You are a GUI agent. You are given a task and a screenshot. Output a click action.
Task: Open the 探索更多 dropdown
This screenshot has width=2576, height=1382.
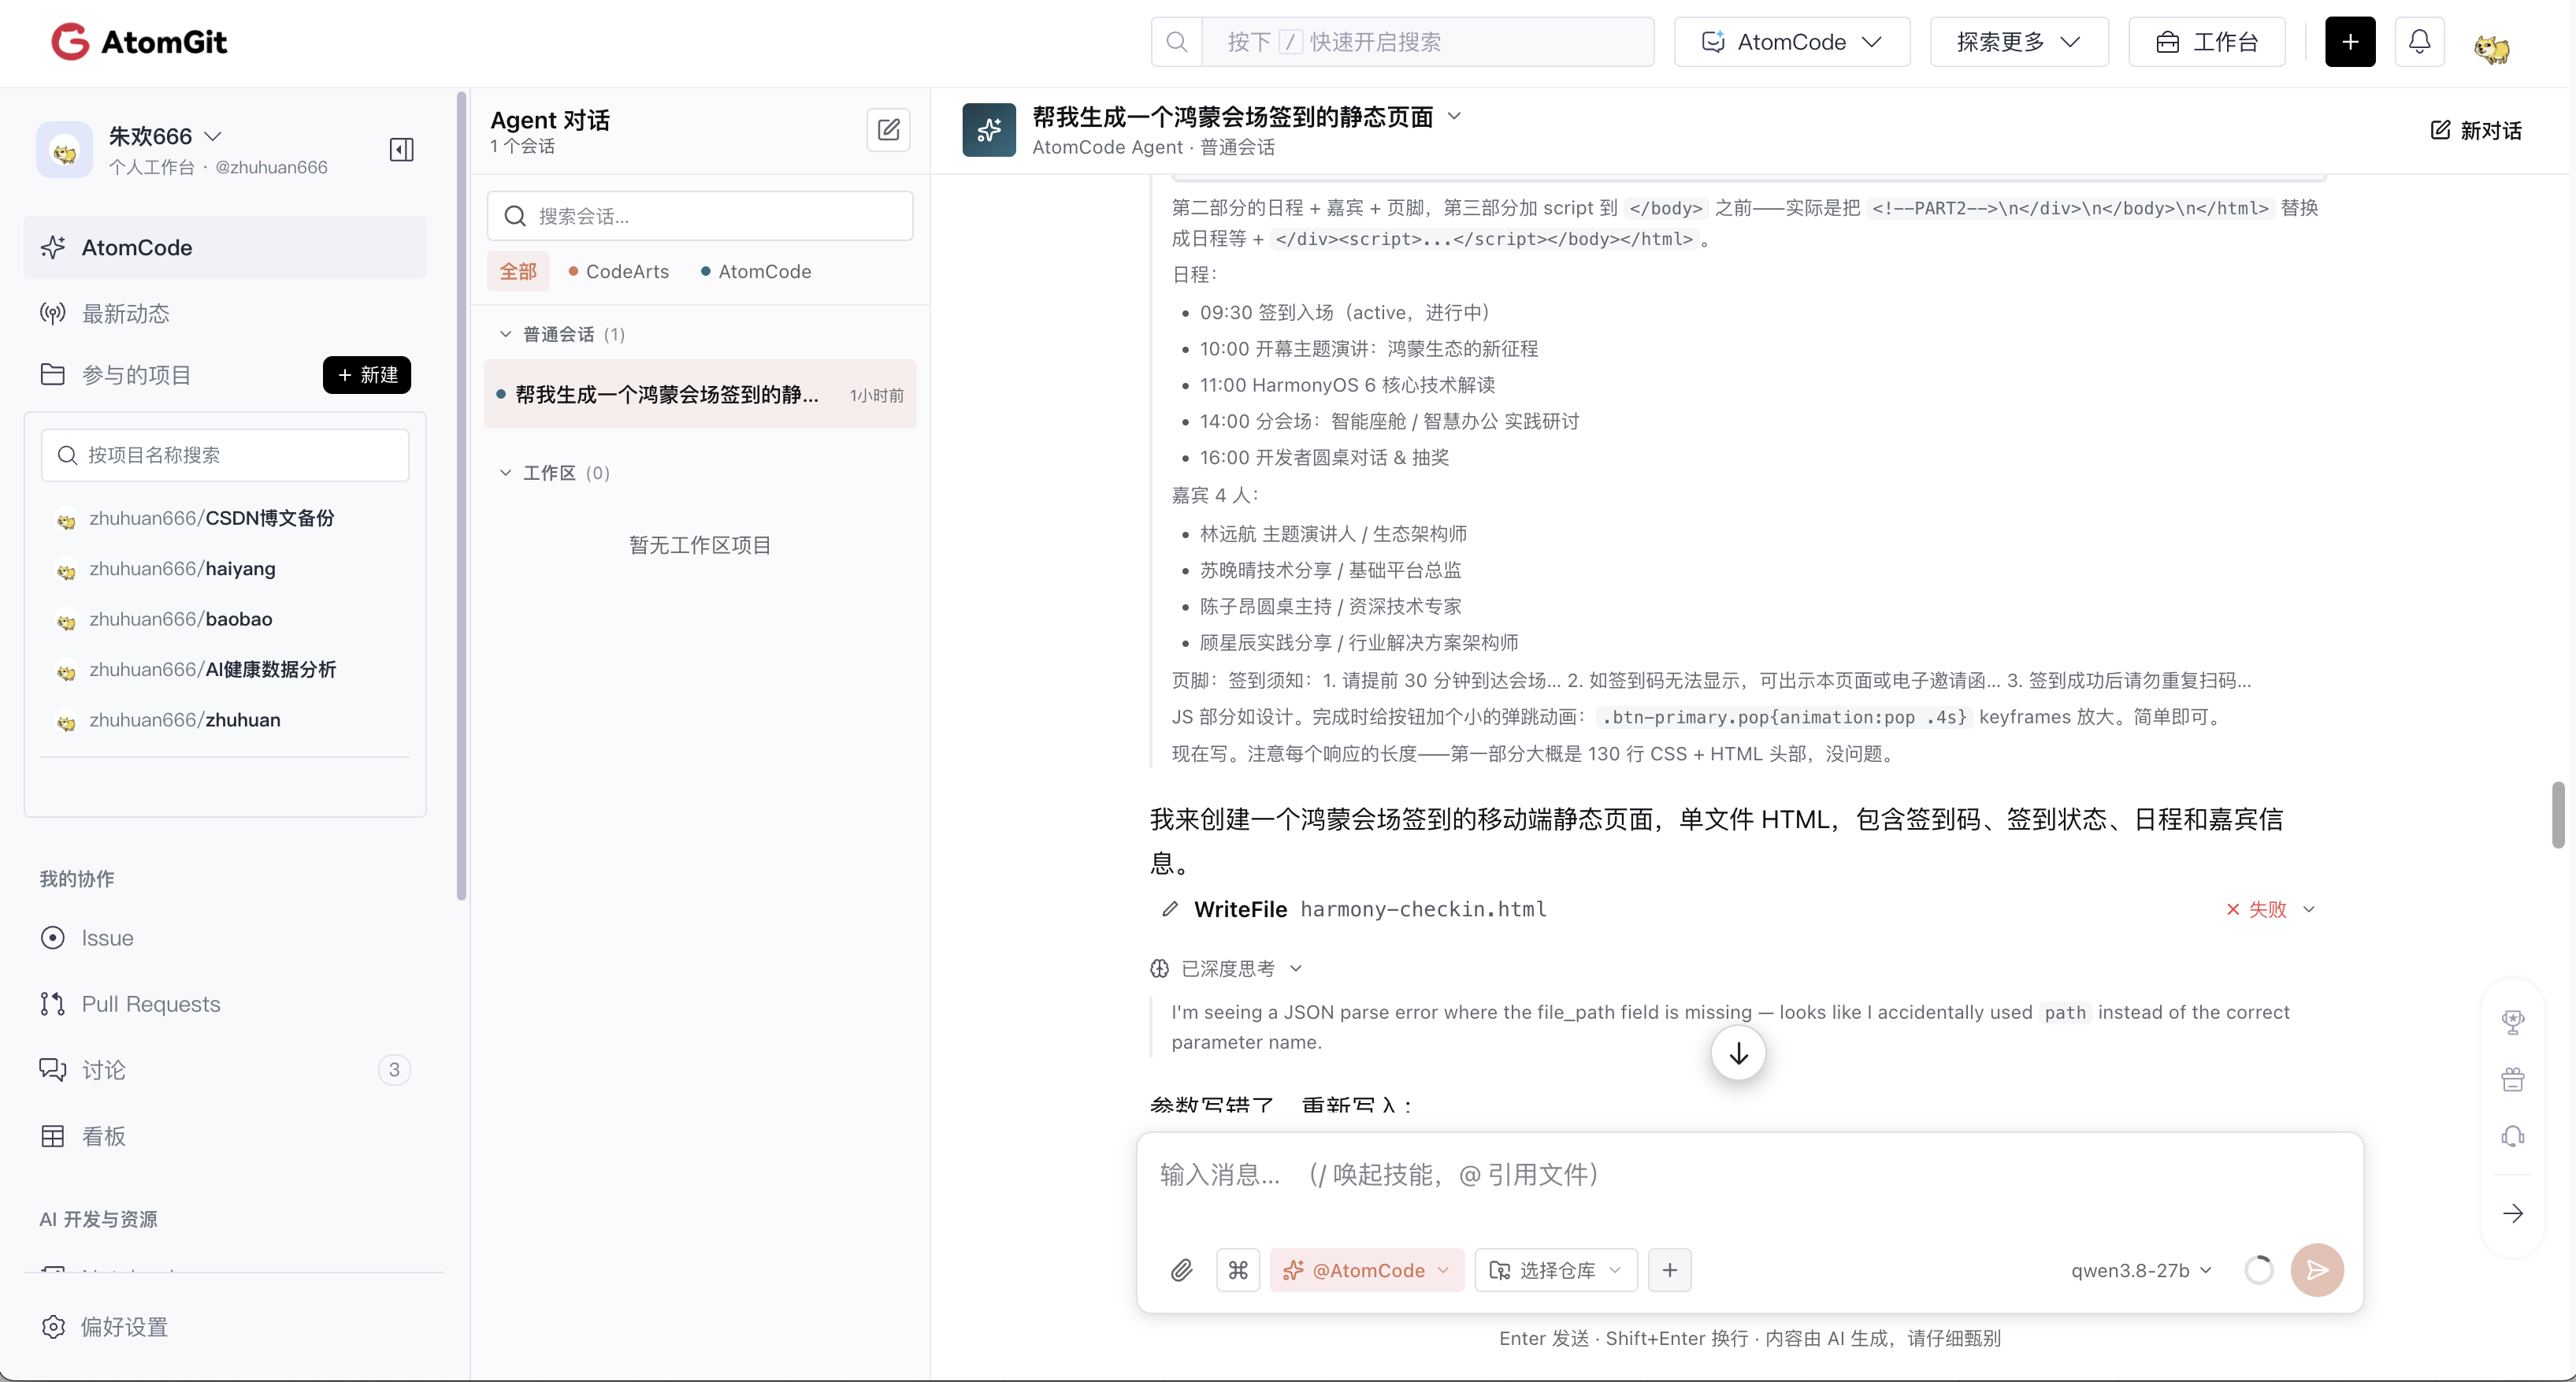tap(2018, 42)
